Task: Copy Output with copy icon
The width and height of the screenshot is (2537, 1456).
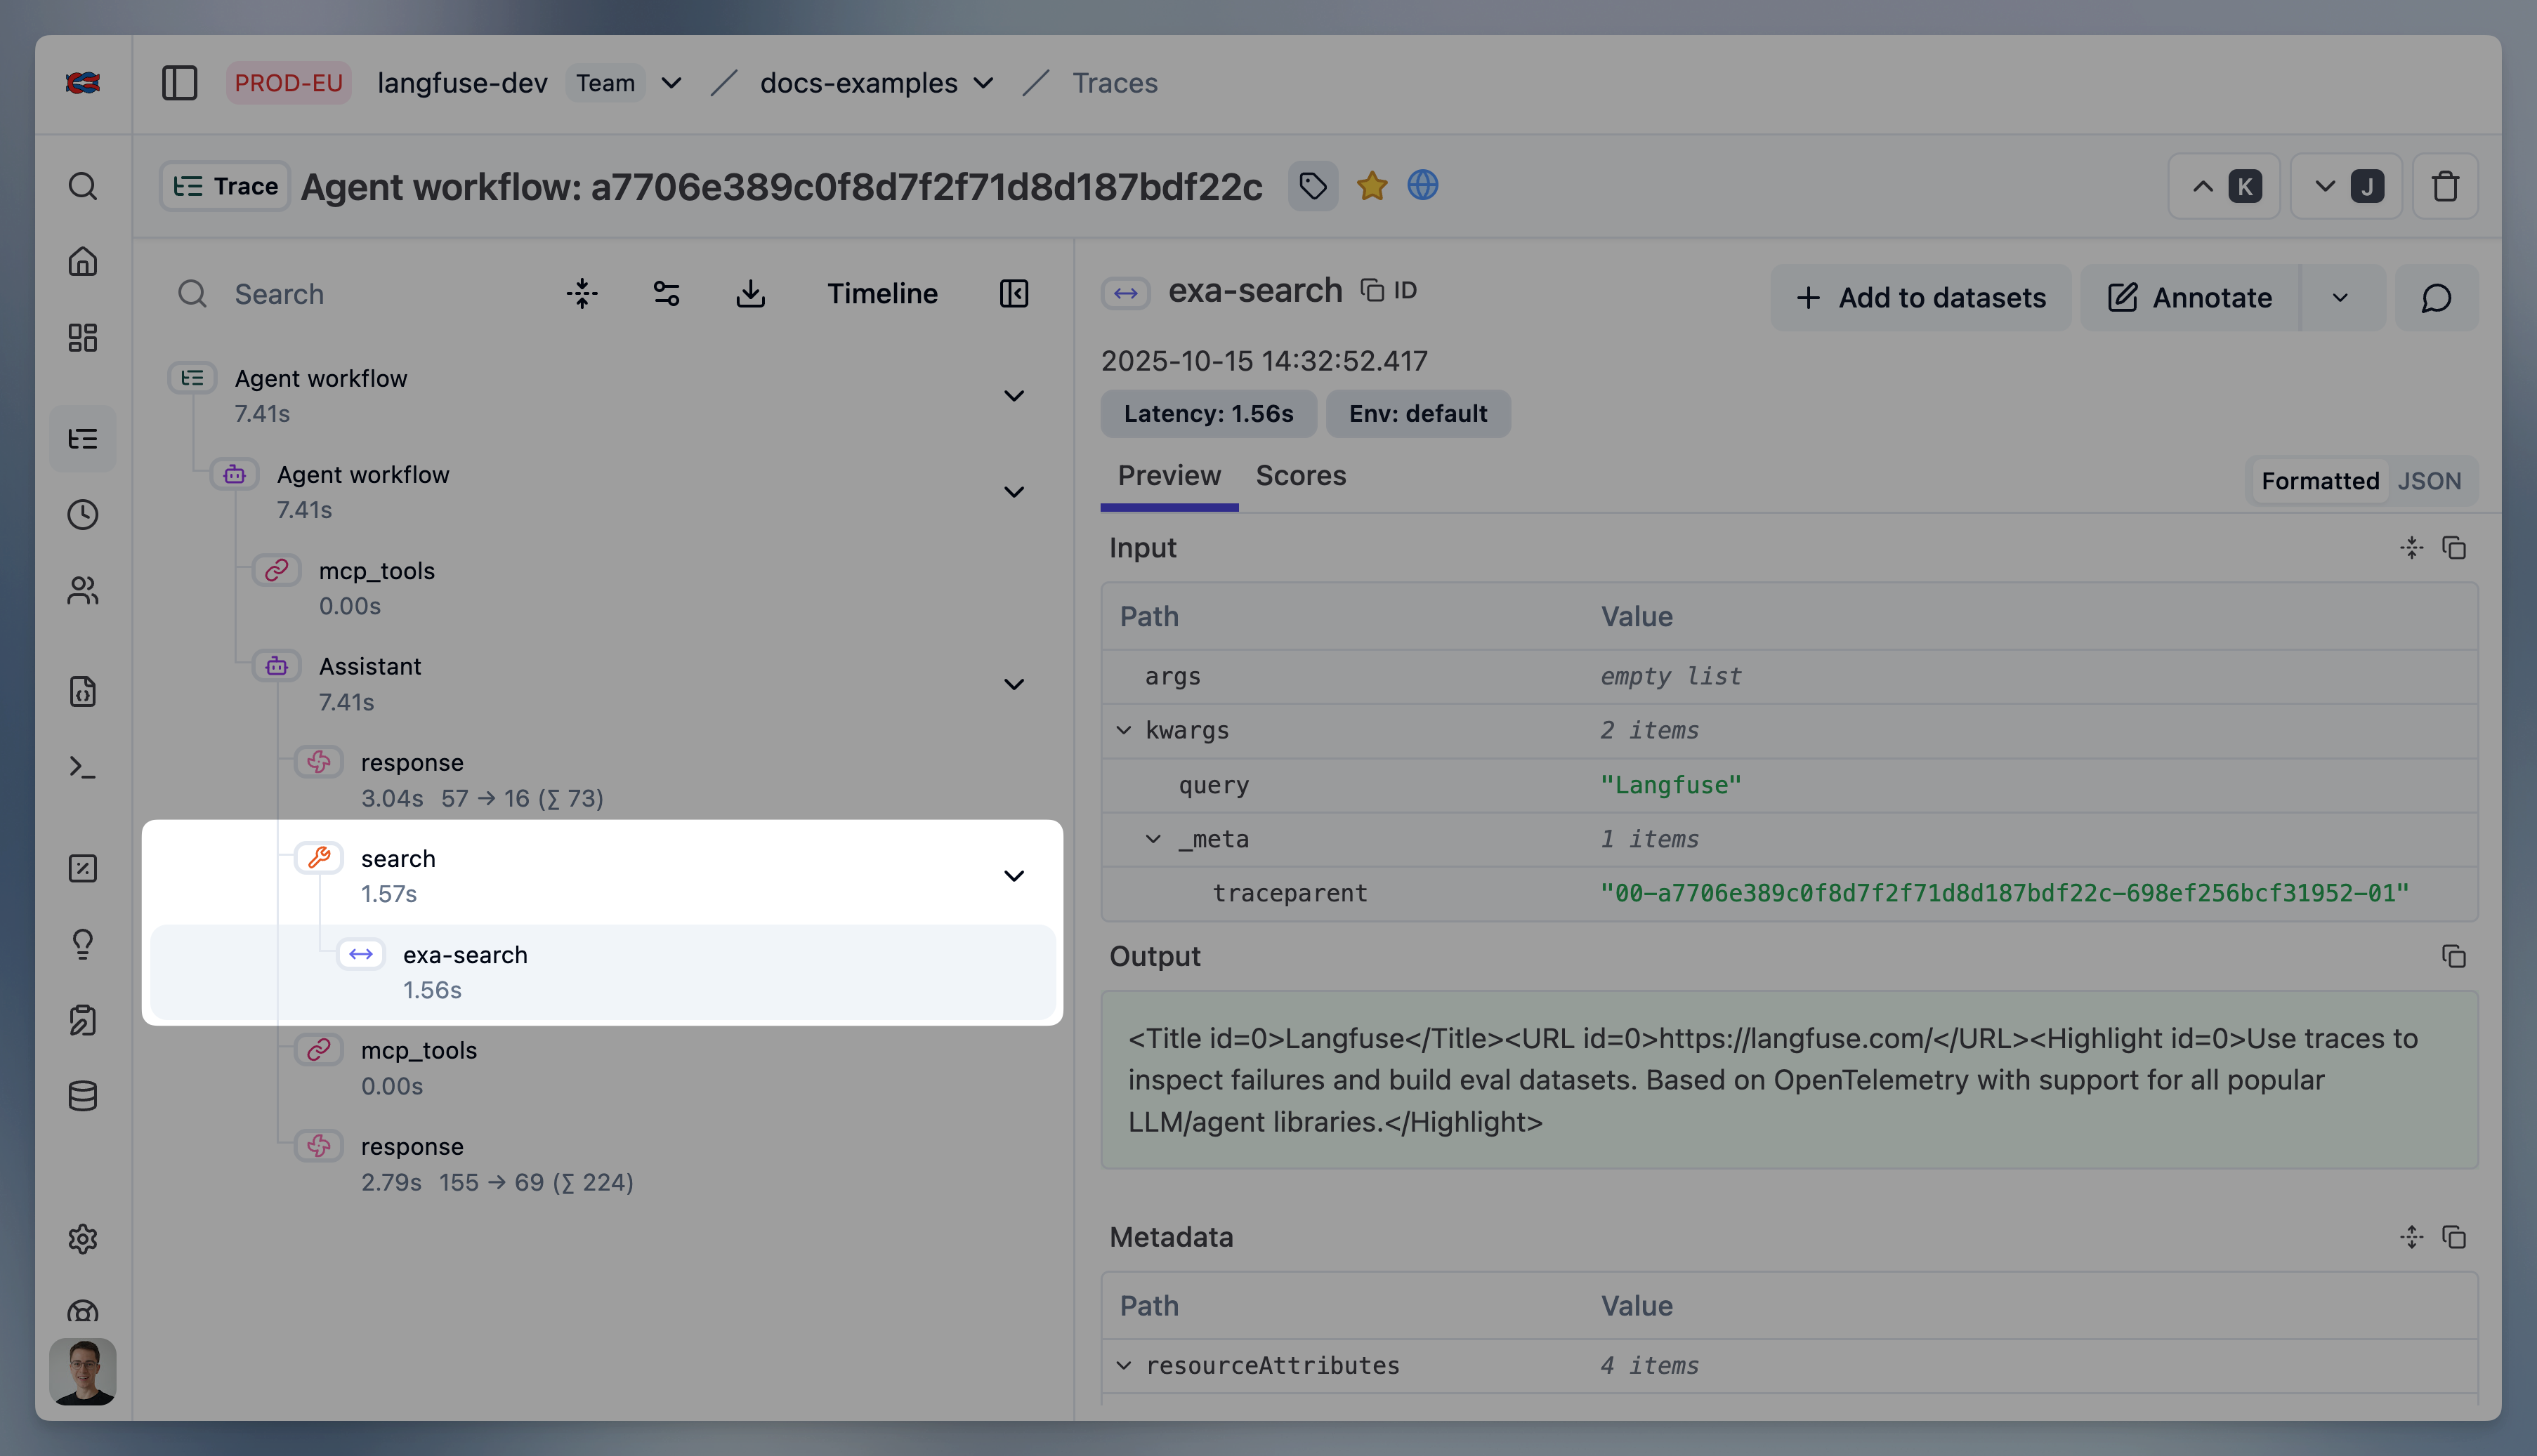Action: point(2454,957)
